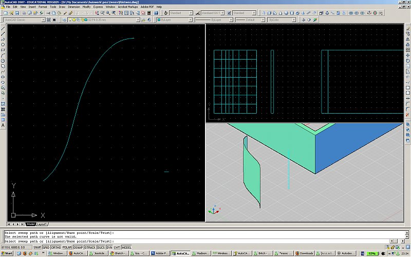Screen dimensions: 411x257
Task: Open the Layer Properties Manager icon
Action: (x=64, y=20)
